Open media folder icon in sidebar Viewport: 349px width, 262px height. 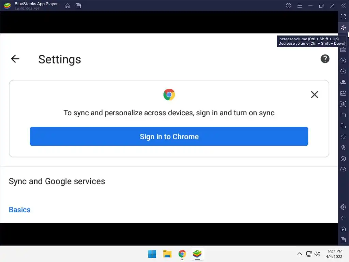click(x=343, y=115)
